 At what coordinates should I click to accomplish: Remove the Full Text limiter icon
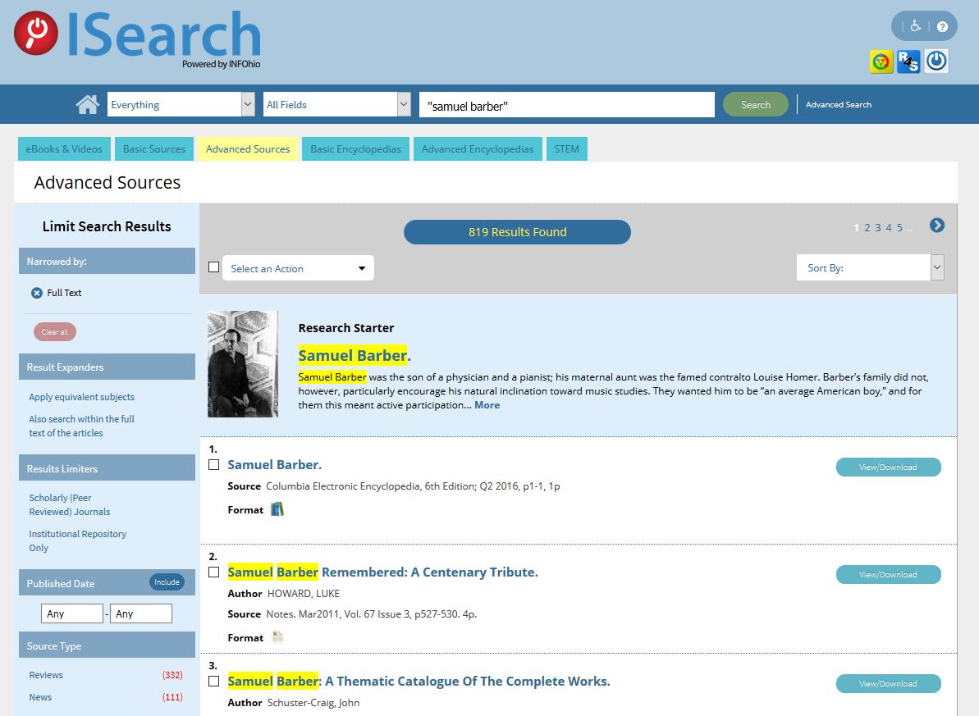coord(37,293)
